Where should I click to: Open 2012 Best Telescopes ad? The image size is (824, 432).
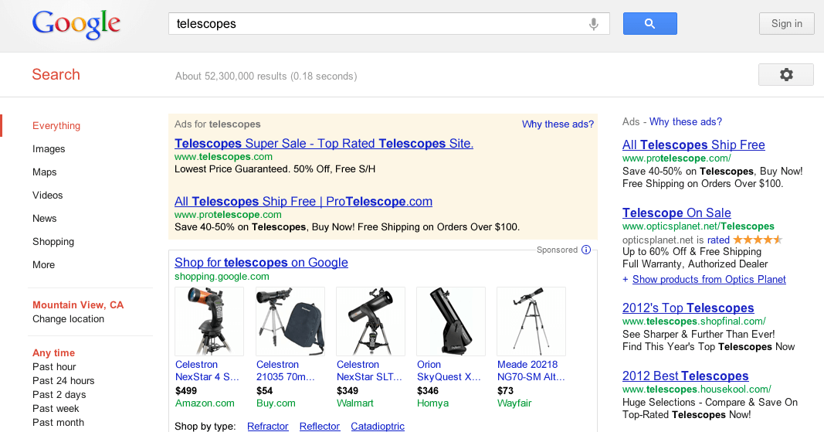[x=685, y=376]
